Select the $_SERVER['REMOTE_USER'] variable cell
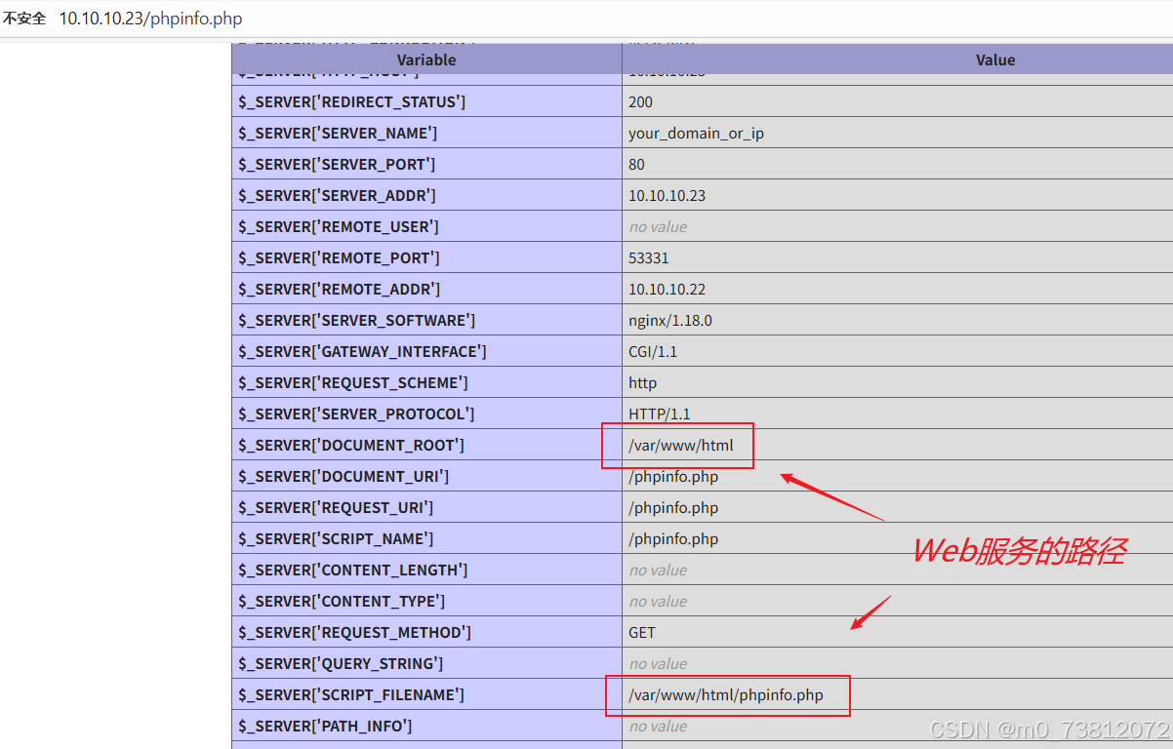Viewport: 1173px width, 749px height. click(426, 226)
